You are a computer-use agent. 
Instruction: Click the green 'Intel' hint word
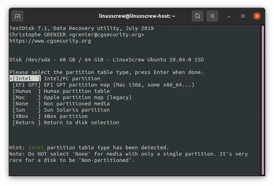[36, 148]
